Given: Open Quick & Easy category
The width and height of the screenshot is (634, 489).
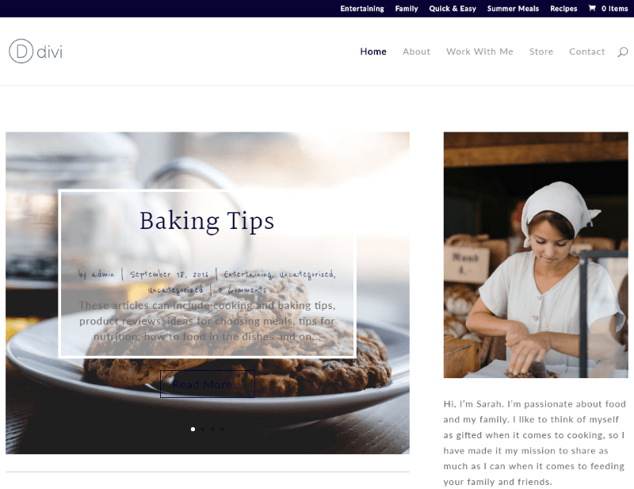Looking at the screenshot, I should click(453, 9).
